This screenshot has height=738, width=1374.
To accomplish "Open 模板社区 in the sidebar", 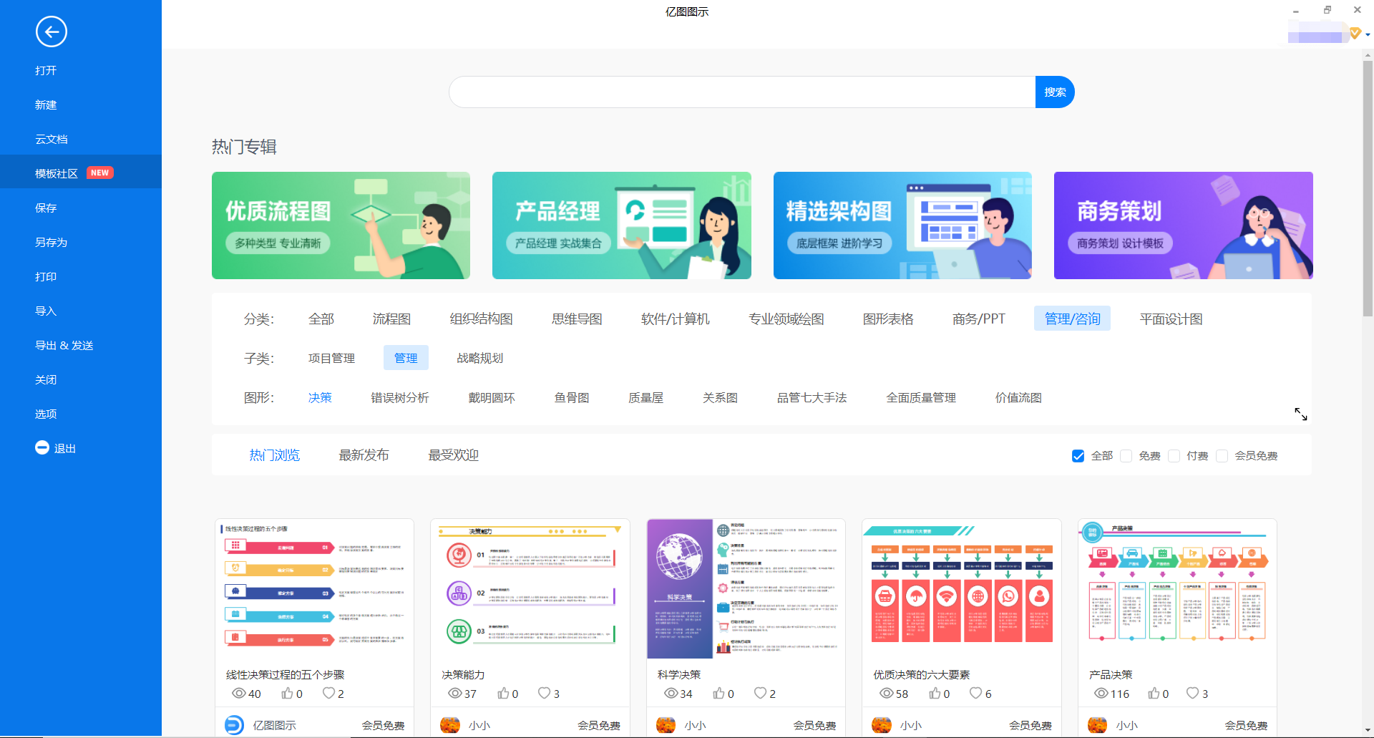I will [81, 173].
